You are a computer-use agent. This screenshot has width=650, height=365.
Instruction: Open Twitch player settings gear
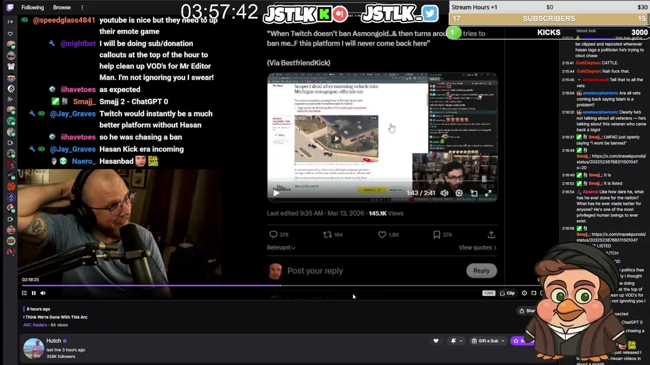tap(525, 293)
